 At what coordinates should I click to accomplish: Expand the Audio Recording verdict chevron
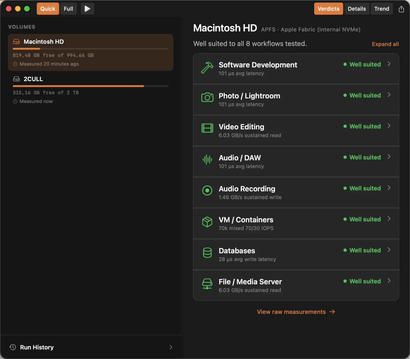[389, 188]
